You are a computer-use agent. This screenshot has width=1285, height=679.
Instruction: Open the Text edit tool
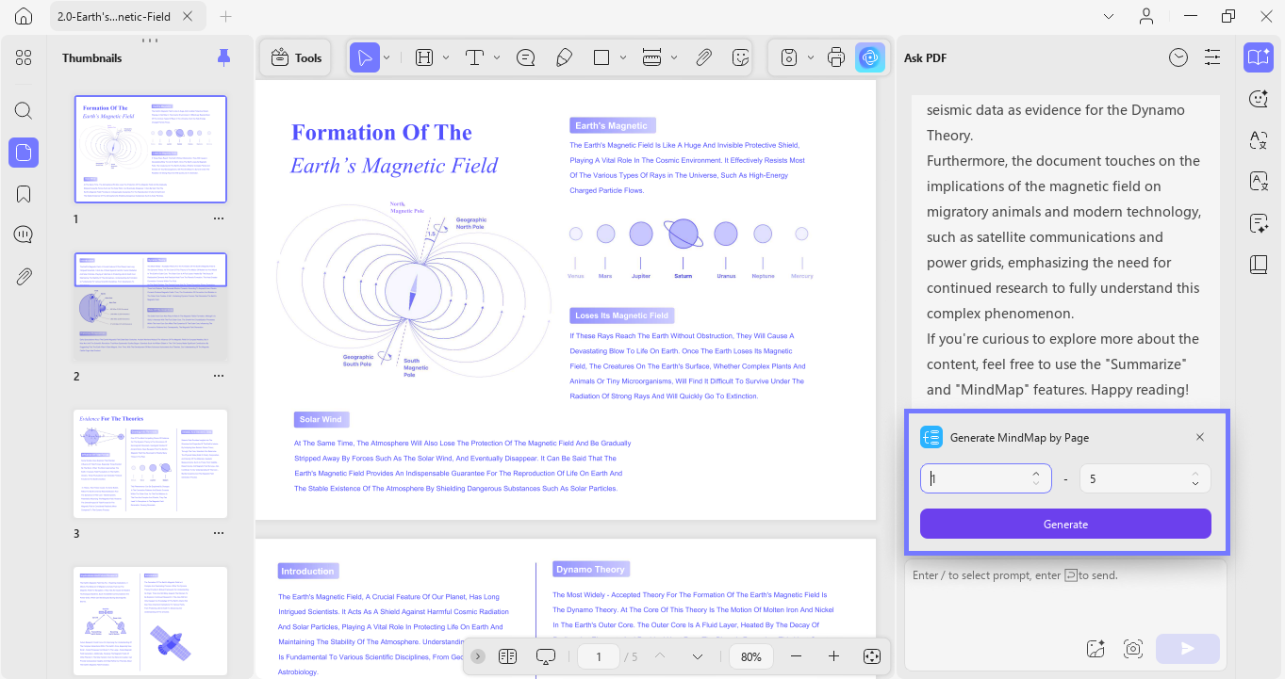(474, 57)
